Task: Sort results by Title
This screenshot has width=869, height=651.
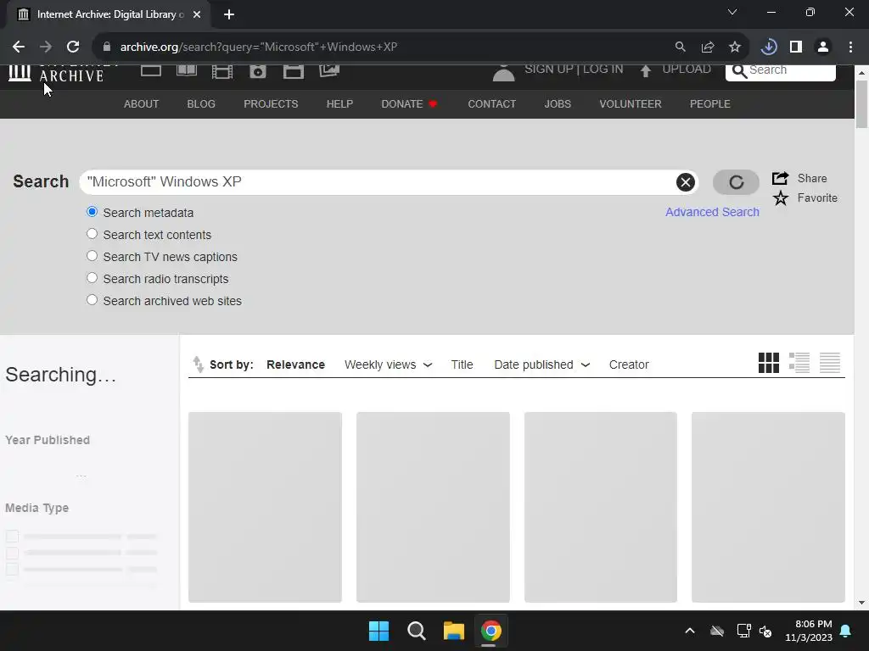Action: click(462, 364)
